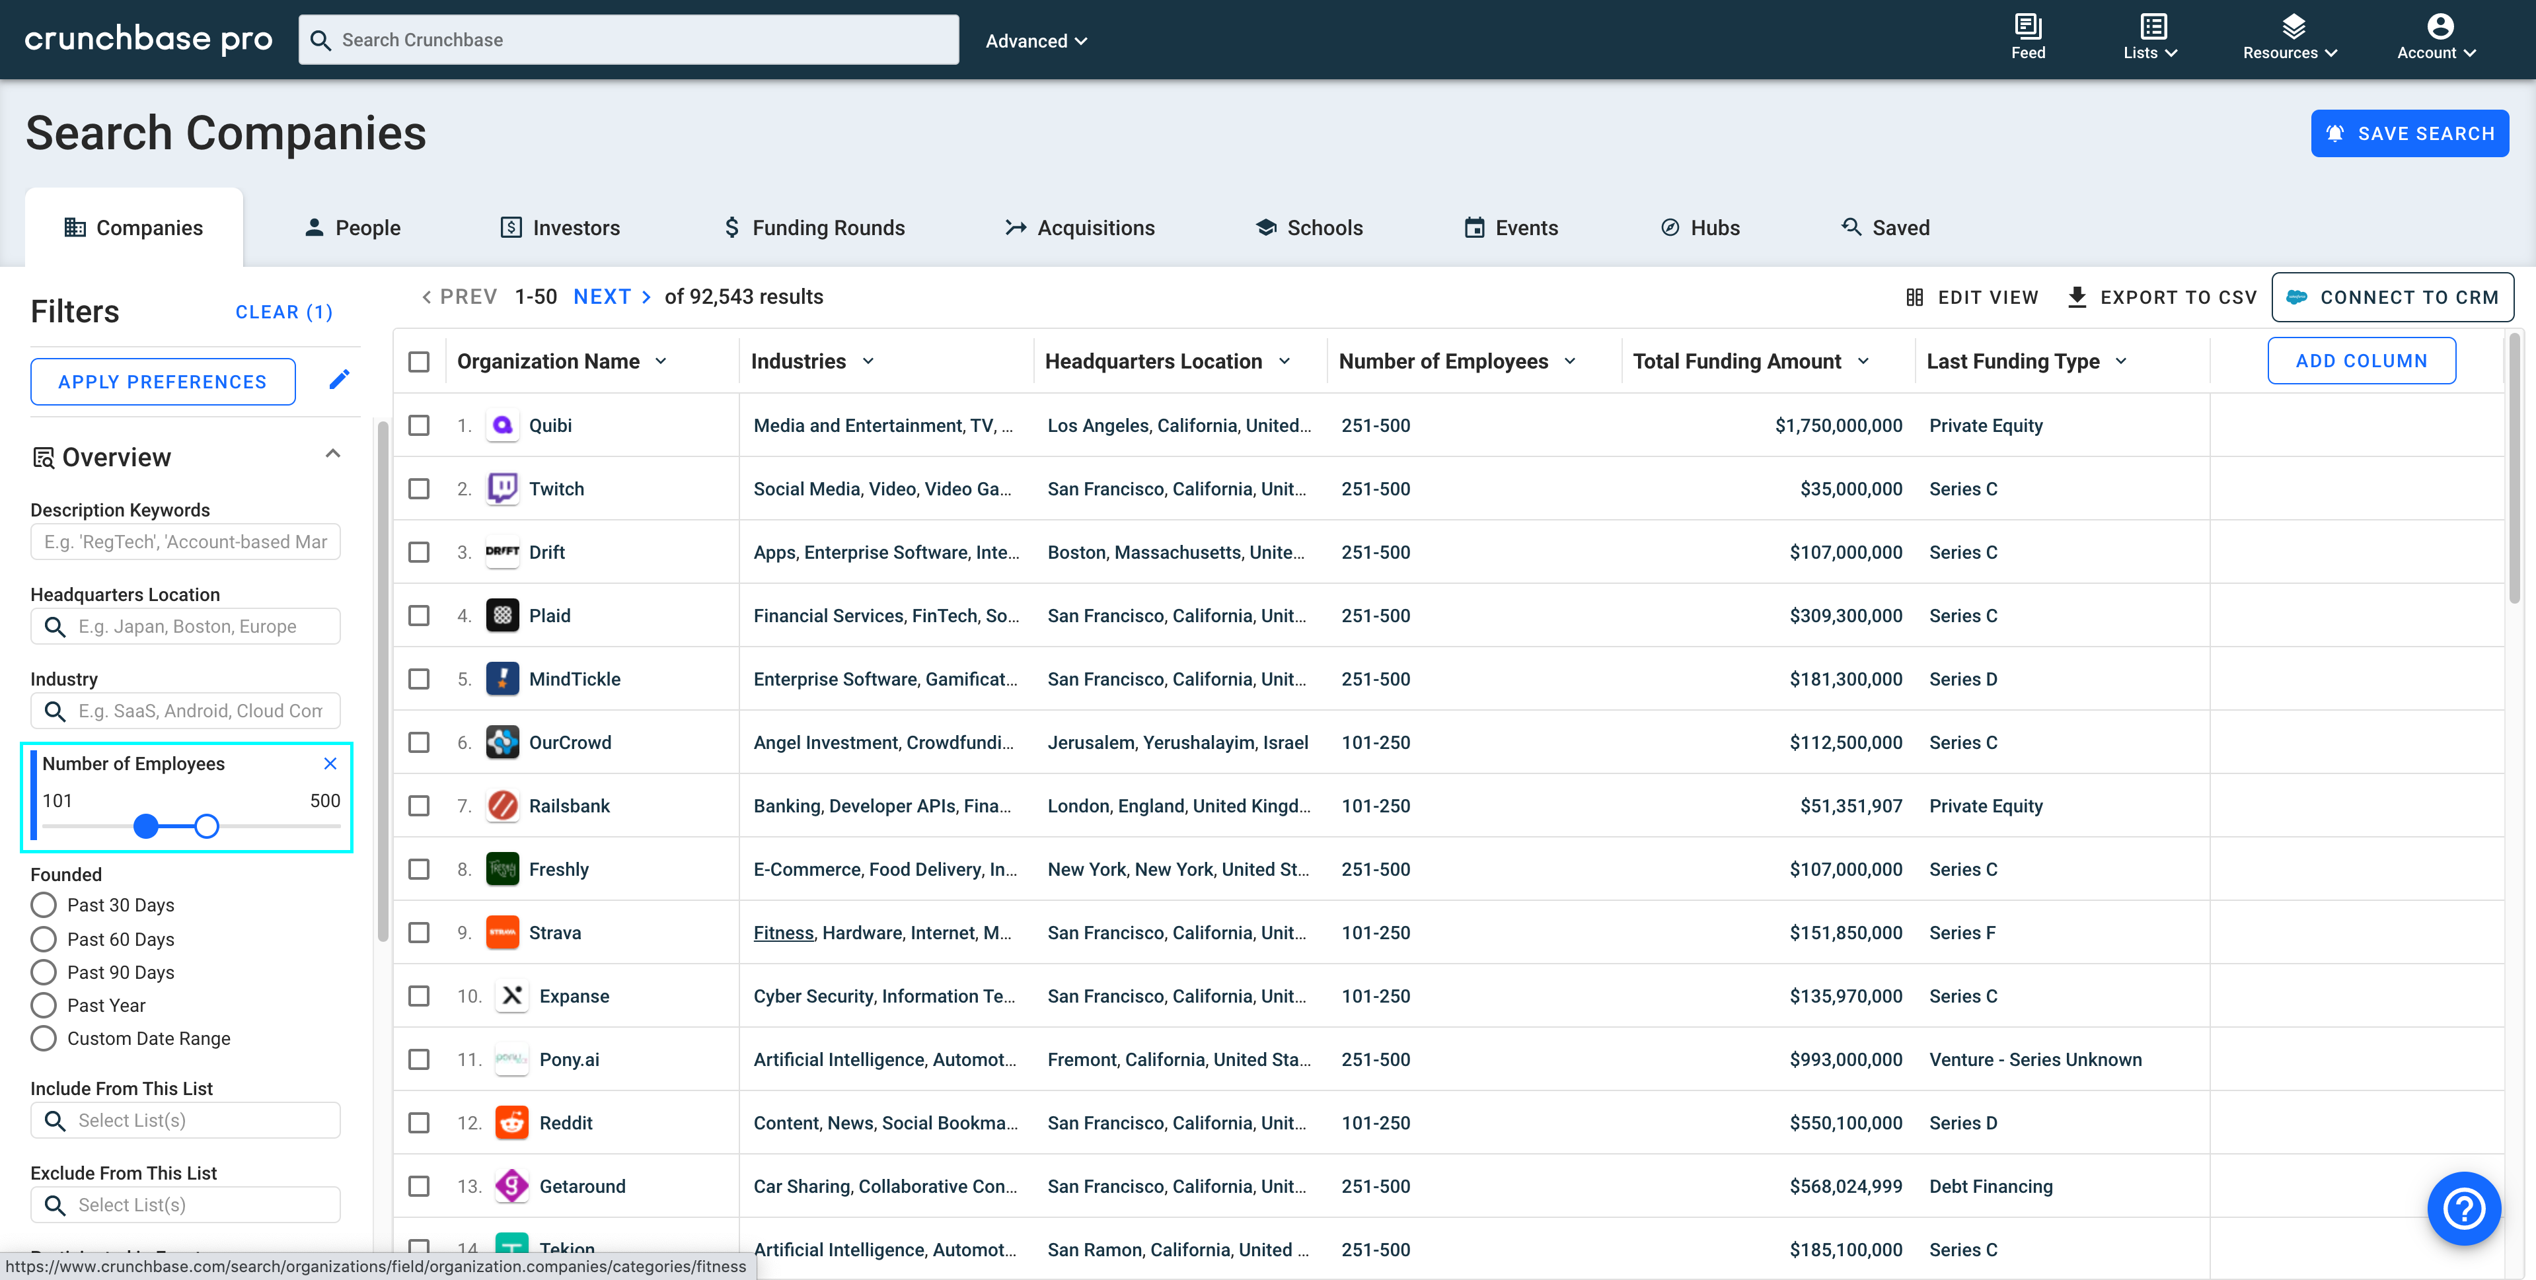This screenshot has height=1280, width=2536.
Task: Click the Headquarters Location filter field
Action: click(x=185, y=627)
